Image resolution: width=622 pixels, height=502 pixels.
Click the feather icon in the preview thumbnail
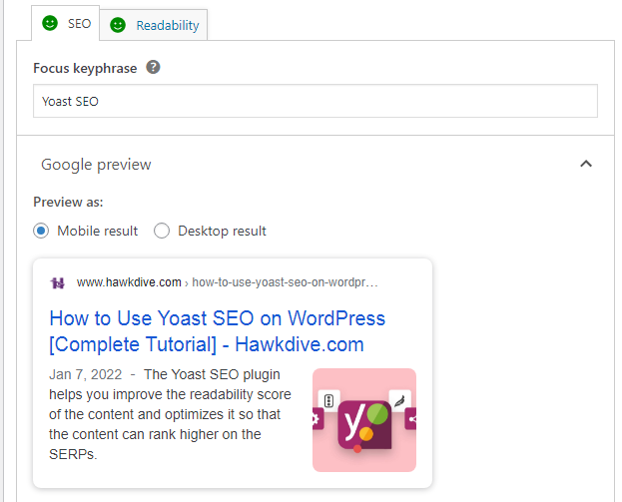(x=400, y=401)
